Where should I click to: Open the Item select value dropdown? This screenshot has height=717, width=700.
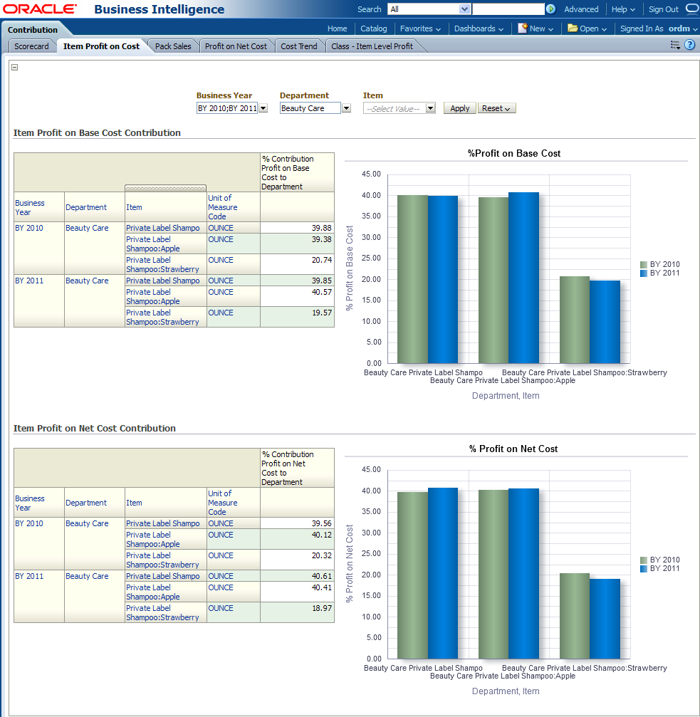[430, 108]
